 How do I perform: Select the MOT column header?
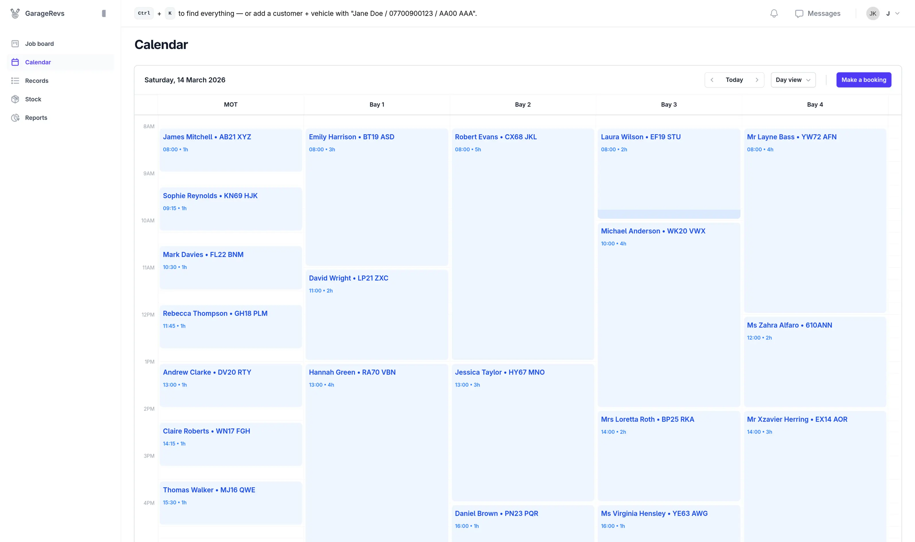coord(231,104)
